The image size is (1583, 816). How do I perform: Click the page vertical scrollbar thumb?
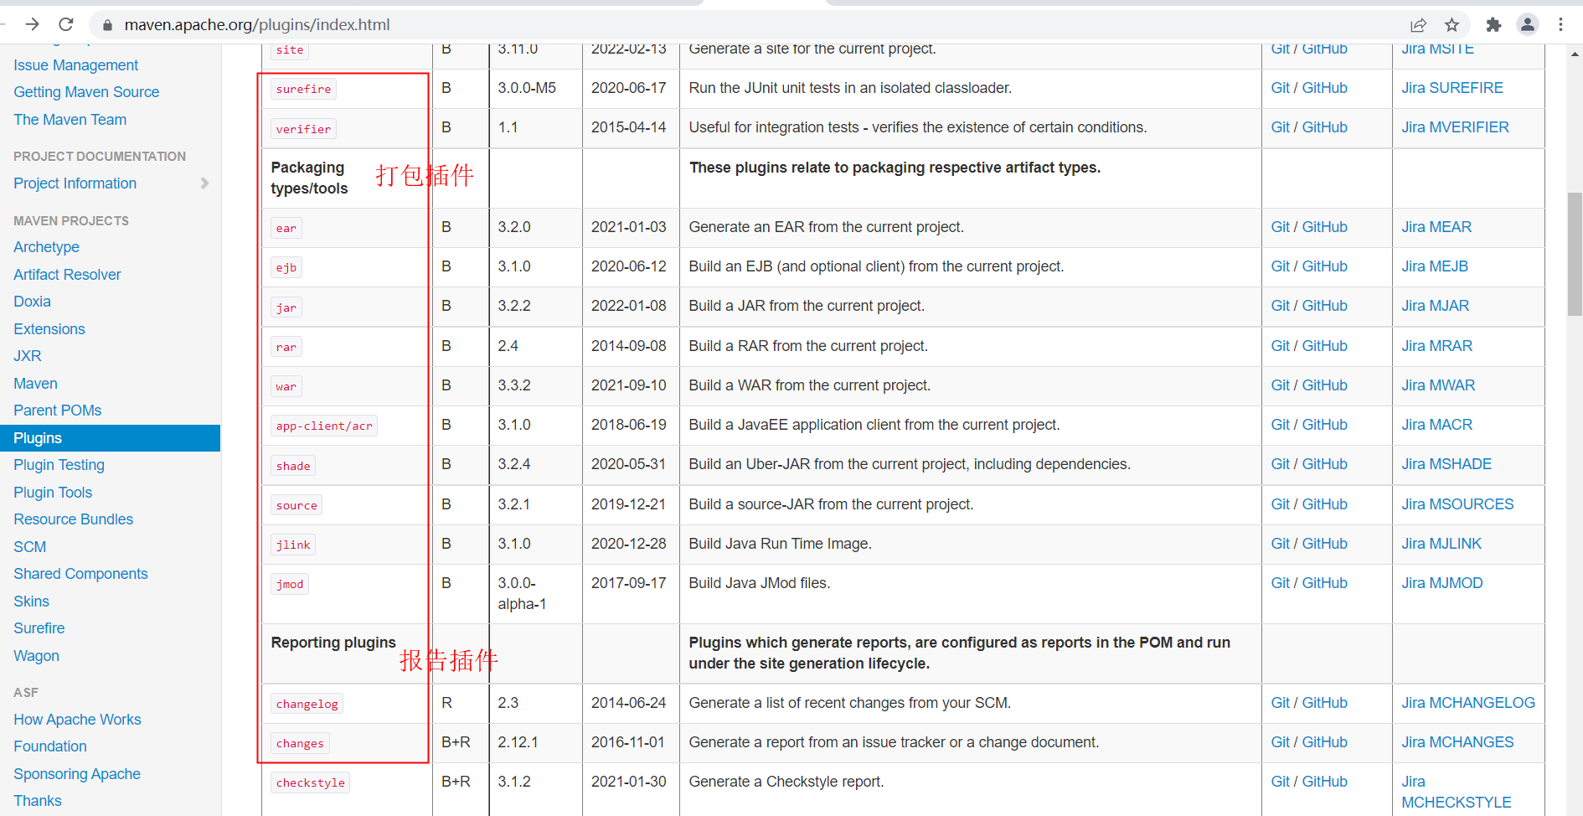pyautogui.click(x=1575, y=254)
